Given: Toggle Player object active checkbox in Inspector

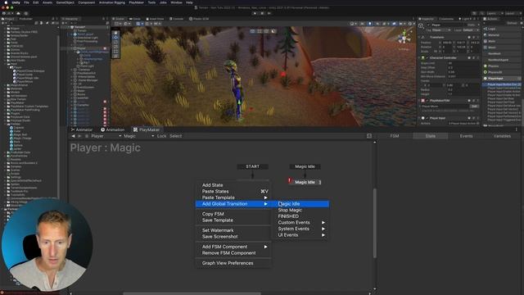Looking at the screenshot, I should point(429,25).
